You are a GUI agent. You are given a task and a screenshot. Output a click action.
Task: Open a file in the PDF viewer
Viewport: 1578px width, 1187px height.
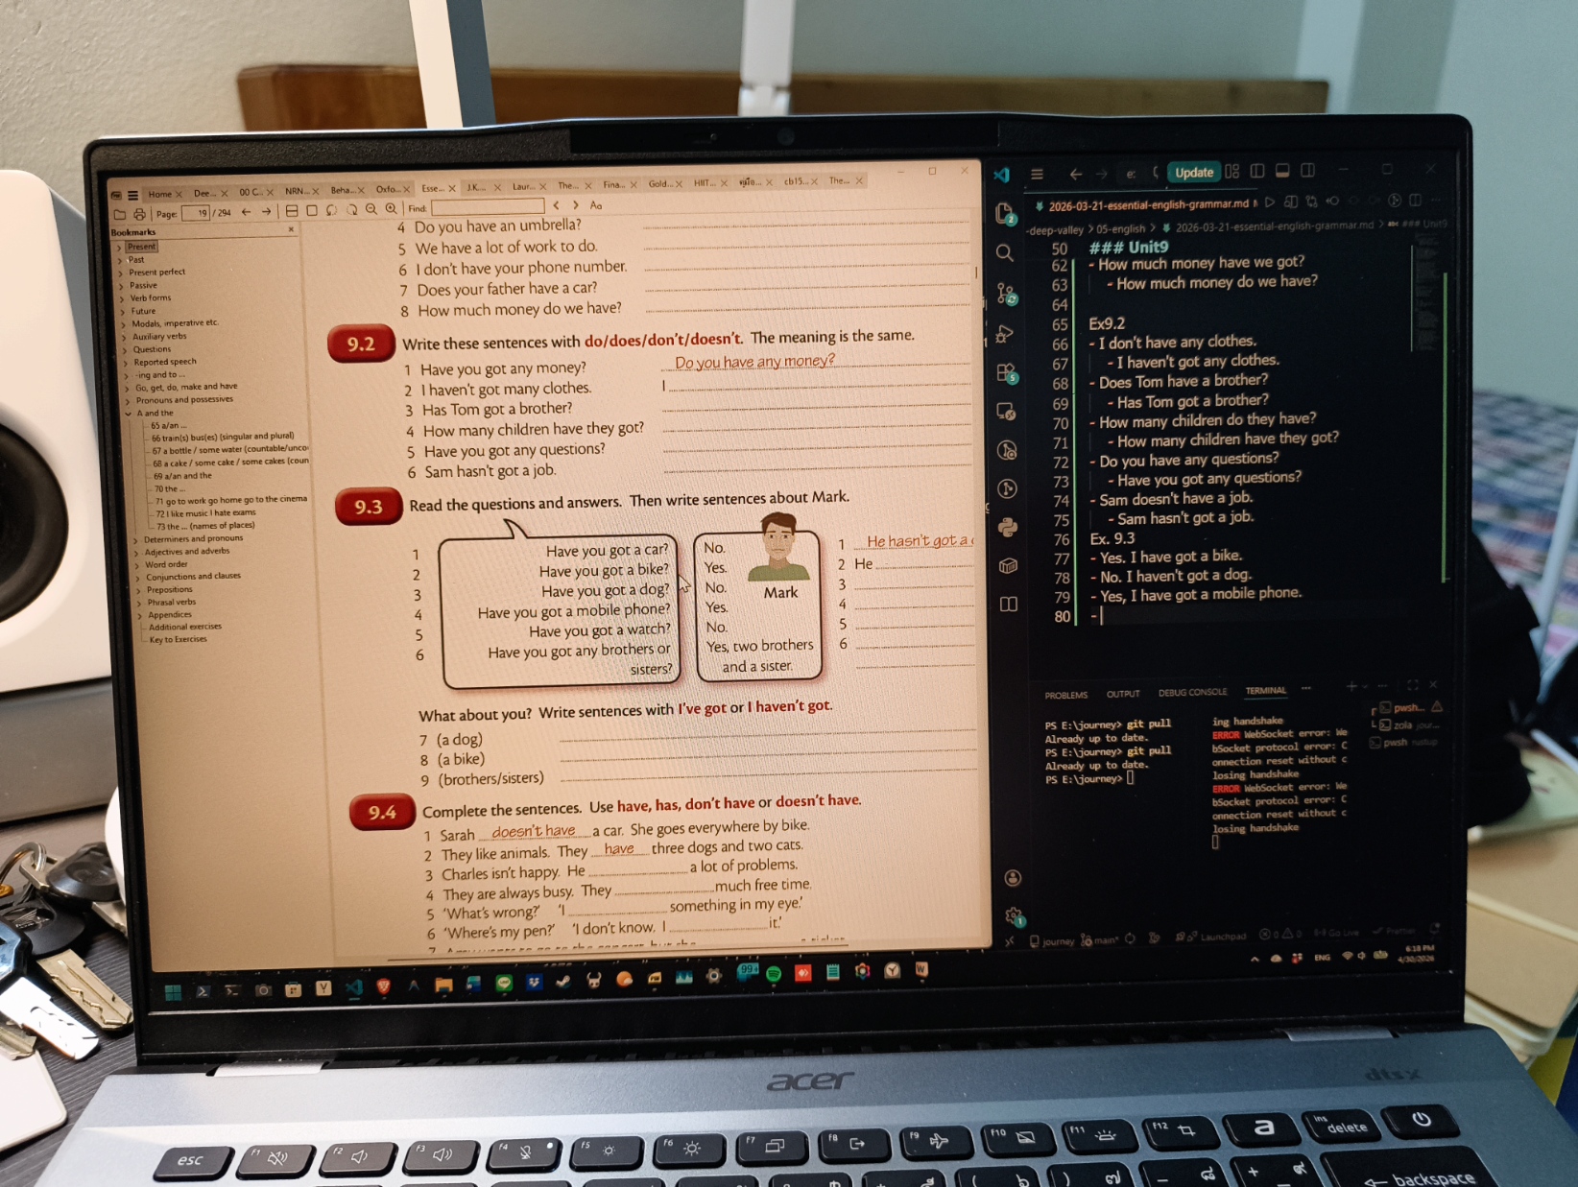[120, 214]
